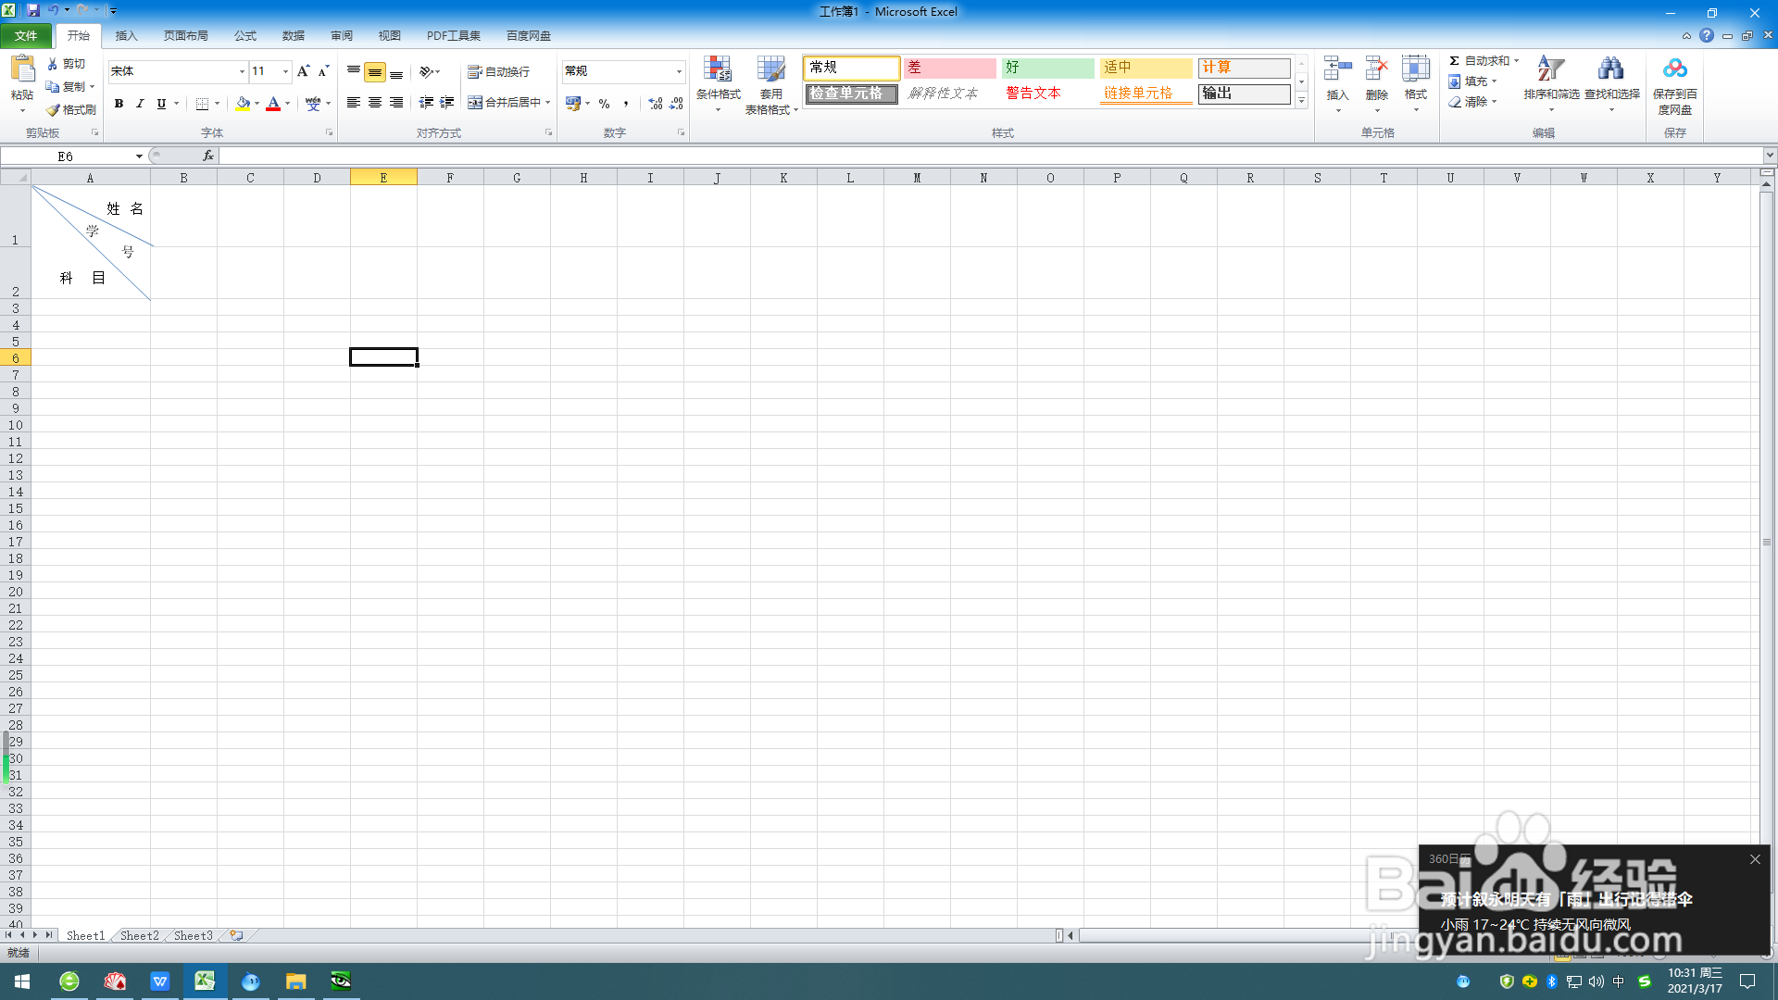Viewport: 1778px width, 1000px height.
Task: Click the Cut (剪切) scissors icon
Action: click(x=53, y=63)
